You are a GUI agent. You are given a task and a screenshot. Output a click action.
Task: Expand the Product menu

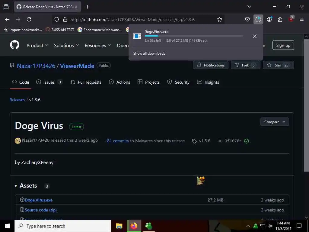coord(37,45)
